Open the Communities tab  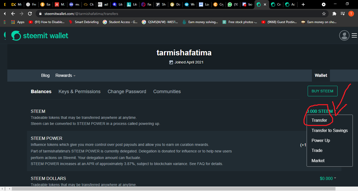(x=167, y=92)
